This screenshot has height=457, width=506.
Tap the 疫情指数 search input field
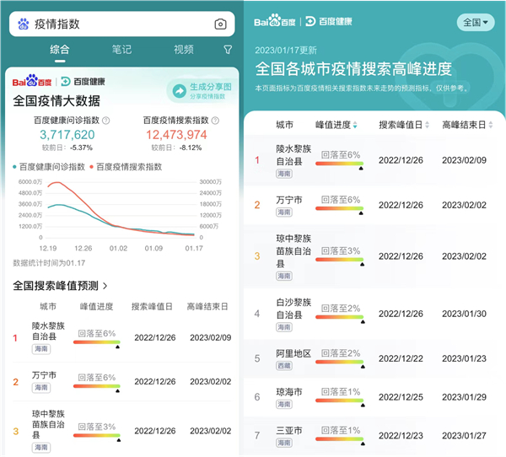coord(118,24)
